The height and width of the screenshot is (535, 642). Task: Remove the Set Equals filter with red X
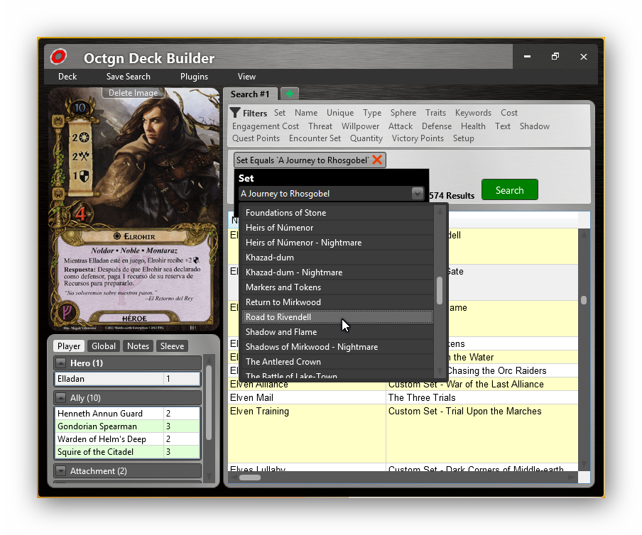pos(377,160)
